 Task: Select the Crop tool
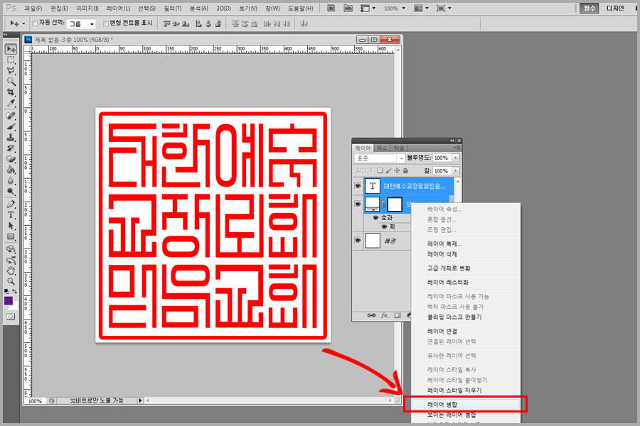[11, 92]
